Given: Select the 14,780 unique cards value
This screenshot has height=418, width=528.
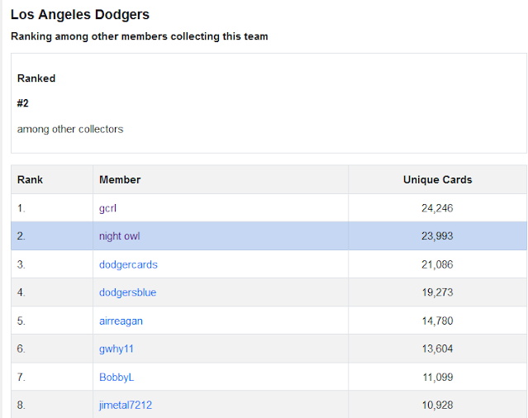Looking at the screenshot, I should (x=437, y=321).
